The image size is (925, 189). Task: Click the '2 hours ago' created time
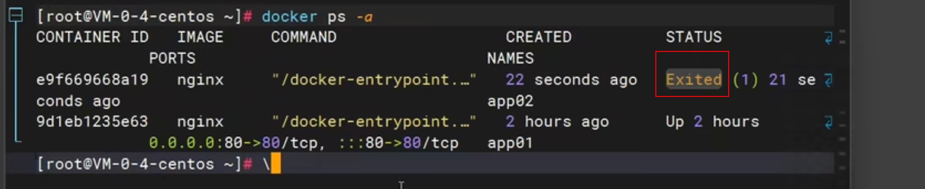[557, 121]
